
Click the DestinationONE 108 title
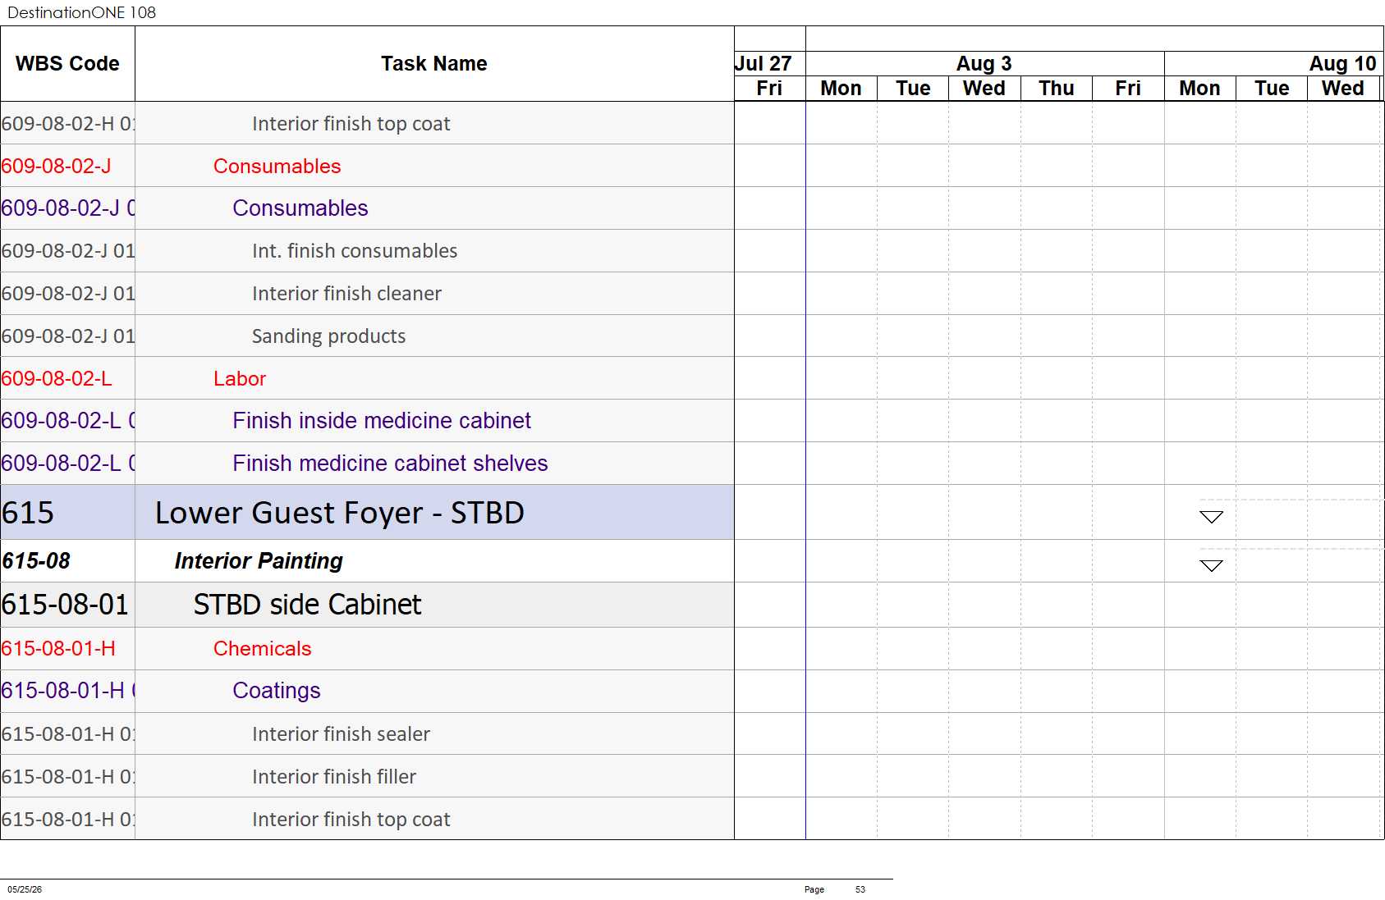click(81, 12)
